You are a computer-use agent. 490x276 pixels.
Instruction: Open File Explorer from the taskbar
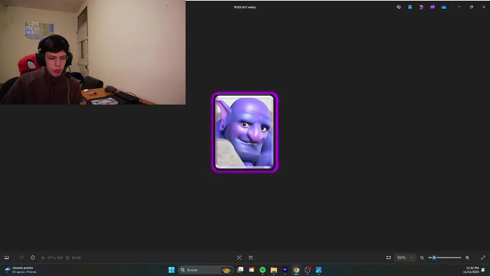pyautogui.click(x=274, y=270)
